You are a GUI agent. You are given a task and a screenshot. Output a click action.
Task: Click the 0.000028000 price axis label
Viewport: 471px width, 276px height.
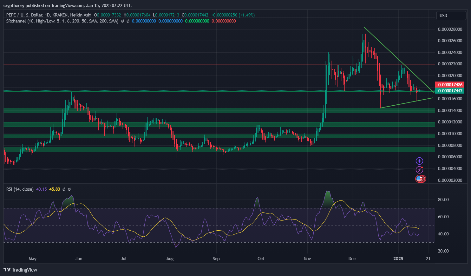point(450,29)
